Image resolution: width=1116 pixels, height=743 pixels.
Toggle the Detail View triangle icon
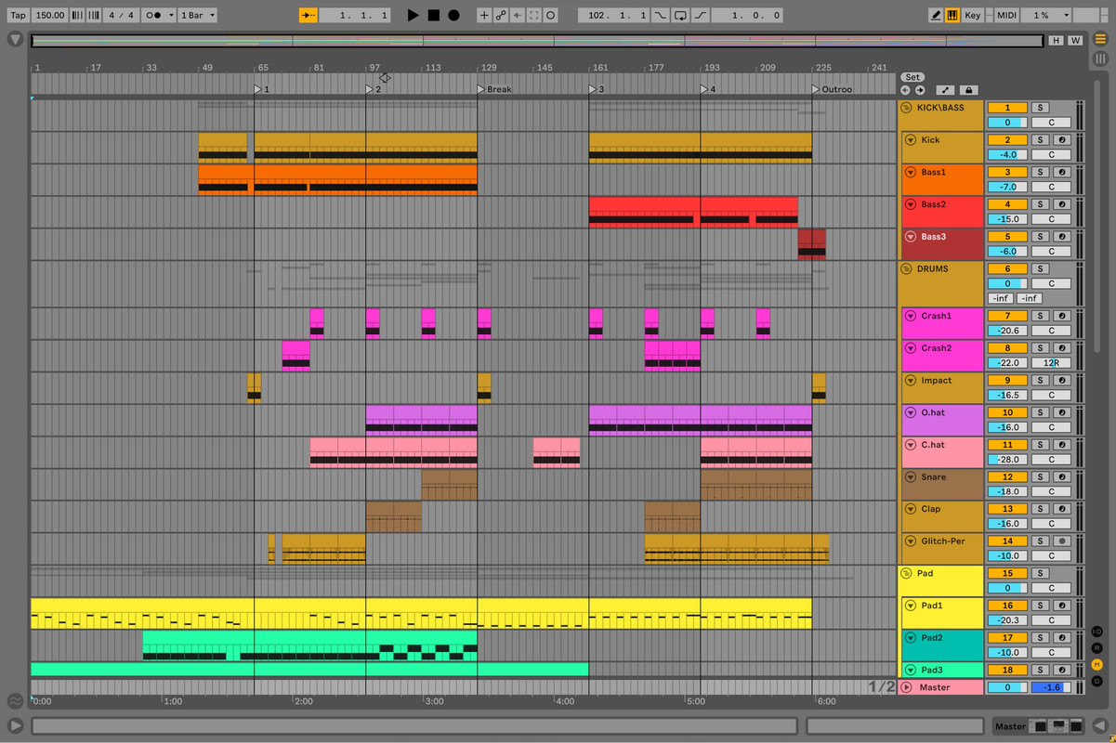click(x=1100, y=726)
